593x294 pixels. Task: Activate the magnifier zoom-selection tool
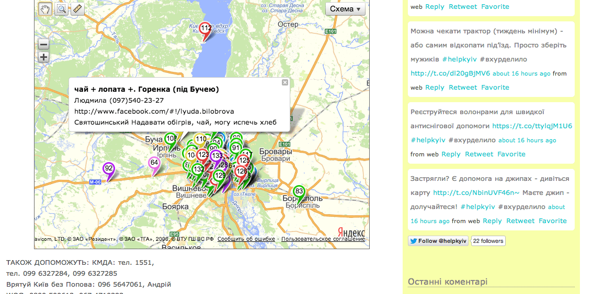pyautogui.click(x=61, y=9)
